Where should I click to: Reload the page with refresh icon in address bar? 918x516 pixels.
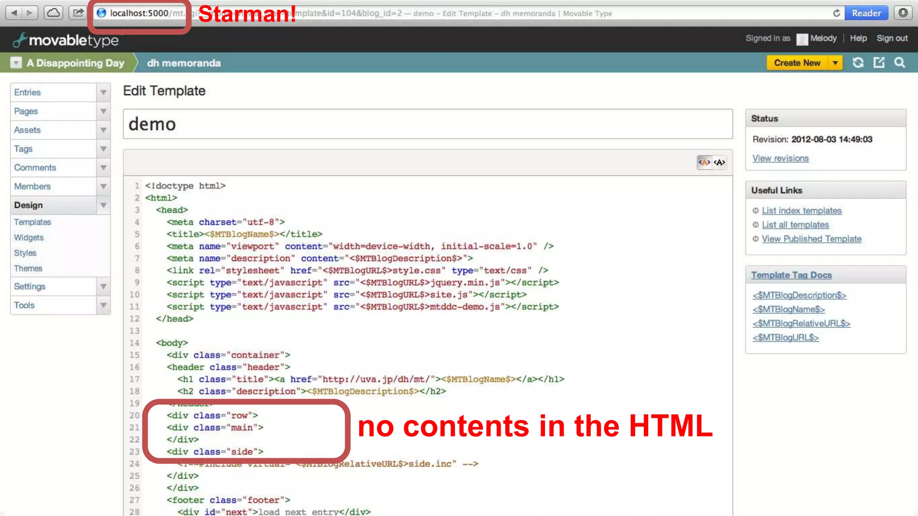tap(836, 13)
